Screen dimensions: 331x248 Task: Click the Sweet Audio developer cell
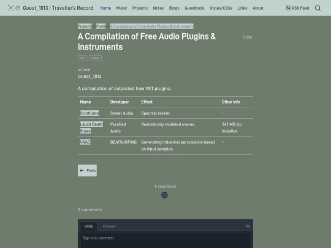pos(121,113)
